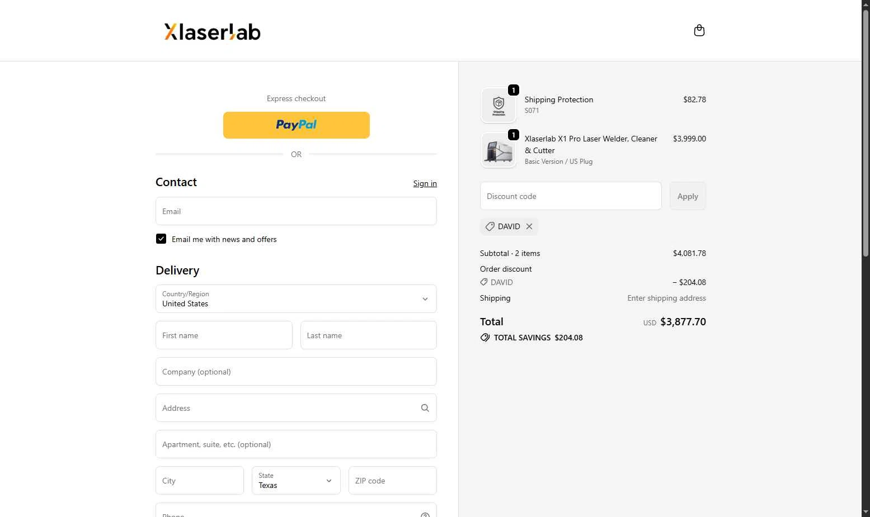
Task: Click the Apartment, suite, etc. field
Action: 296,444
